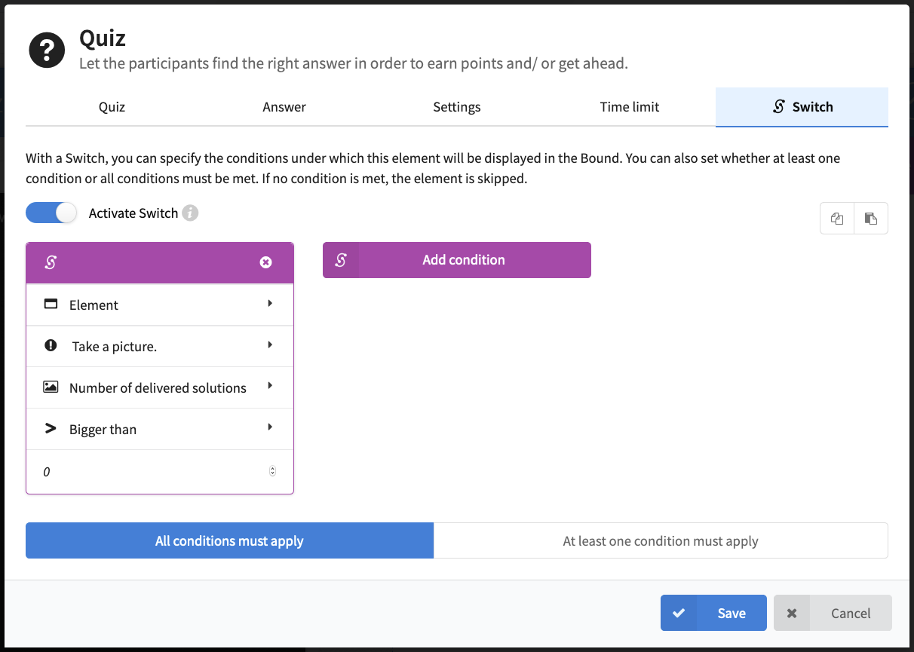Select At least one condition must apply
This screenshot has height=652, width=914.
click(x=661, y=541)
